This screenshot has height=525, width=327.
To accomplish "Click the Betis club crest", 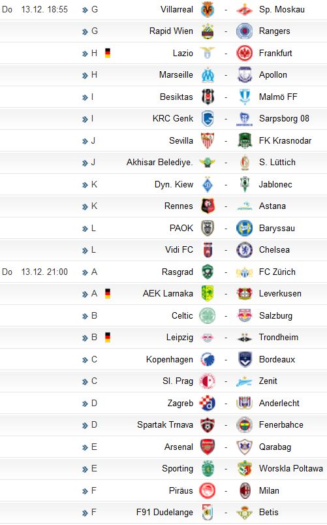I will click(x=244, y=513).
